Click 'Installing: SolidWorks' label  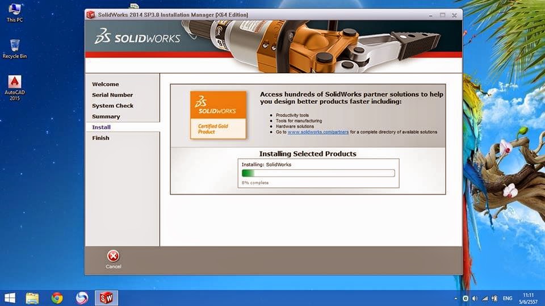(x=267, y=165)
